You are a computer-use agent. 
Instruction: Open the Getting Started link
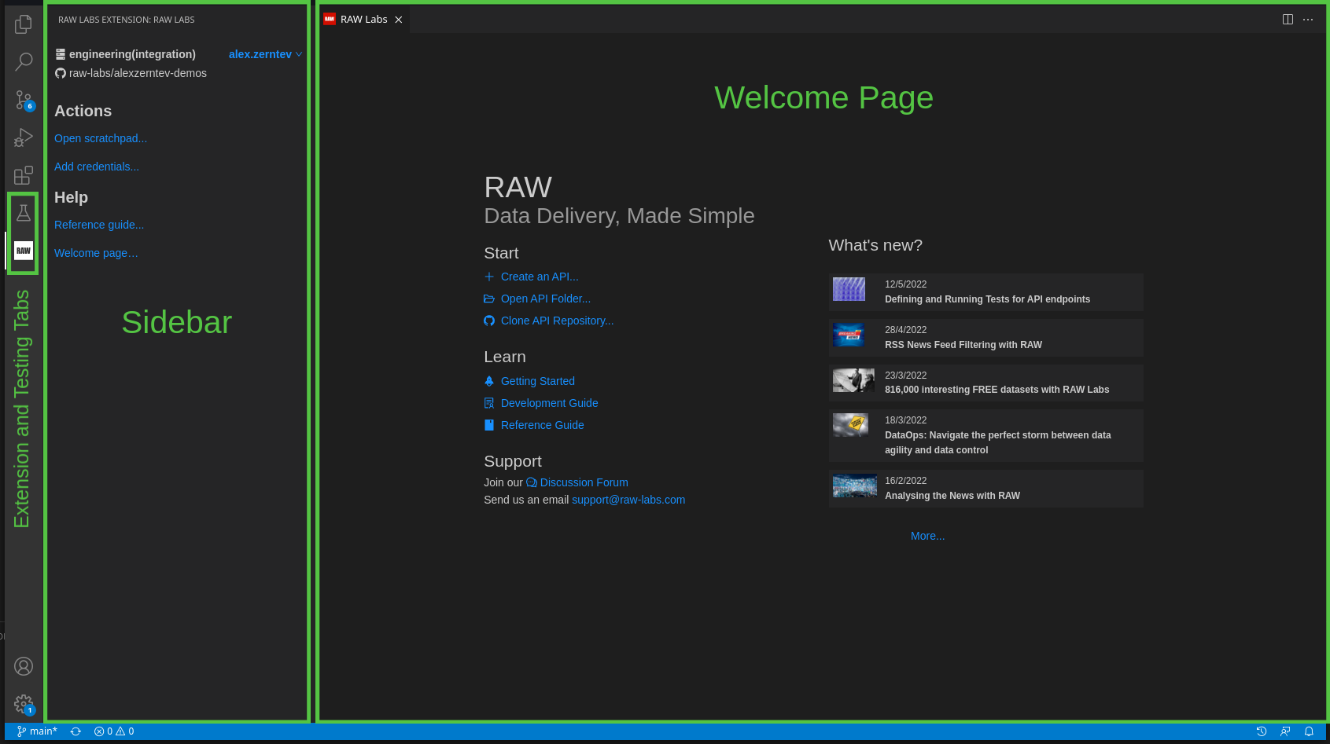coord(538,381)
